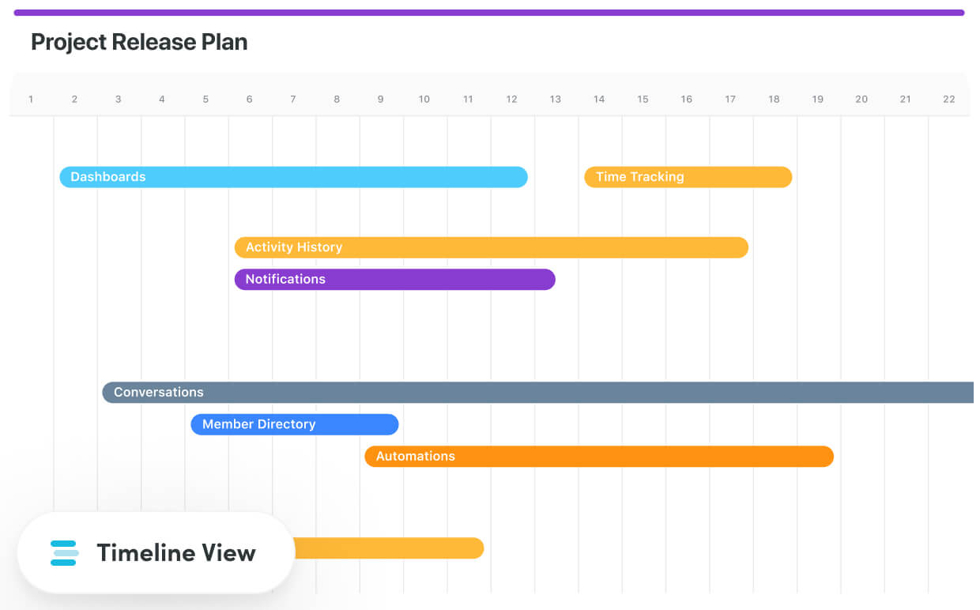Open the Conversations timeline bar
This screenshot has height=610, width=980.
(x=537, y=393)
